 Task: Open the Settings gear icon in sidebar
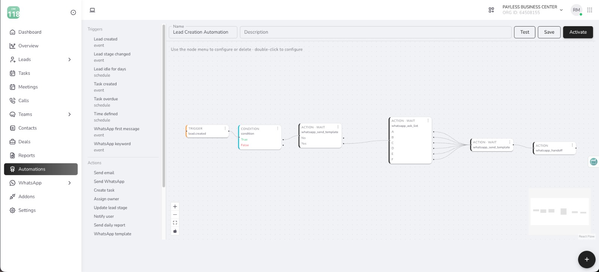12,210
